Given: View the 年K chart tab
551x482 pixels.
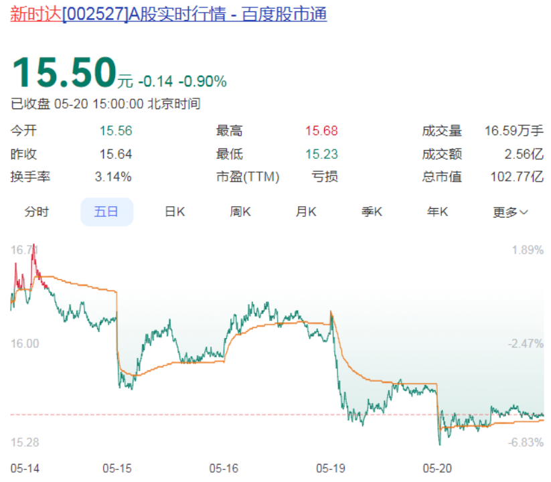Looking at the screenshot, I should (437, 212).
